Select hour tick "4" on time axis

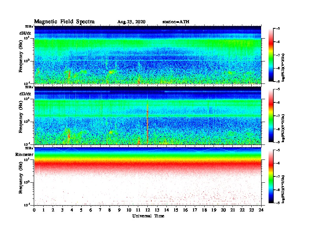[x=72, y=210]
